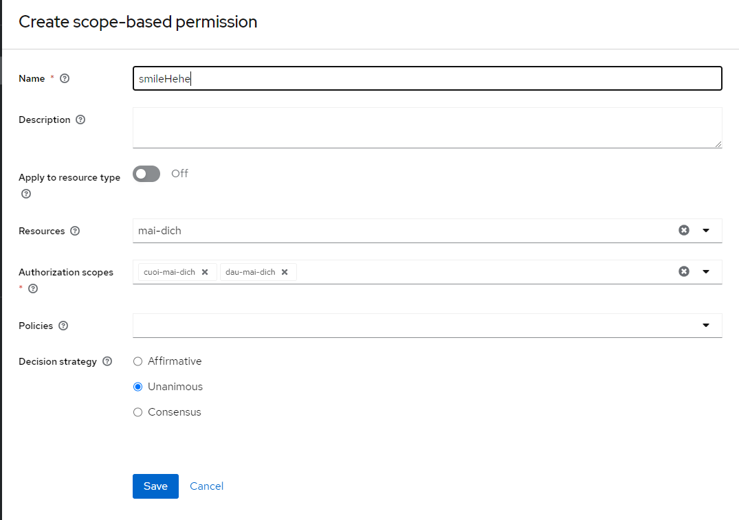Open the Authorization scopes dropdown arrow

click(x=706, y=271)
